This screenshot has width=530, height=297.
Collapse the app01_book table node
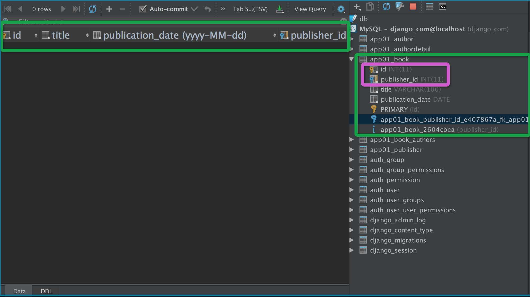pyautogui.click(x=352, y=59)
